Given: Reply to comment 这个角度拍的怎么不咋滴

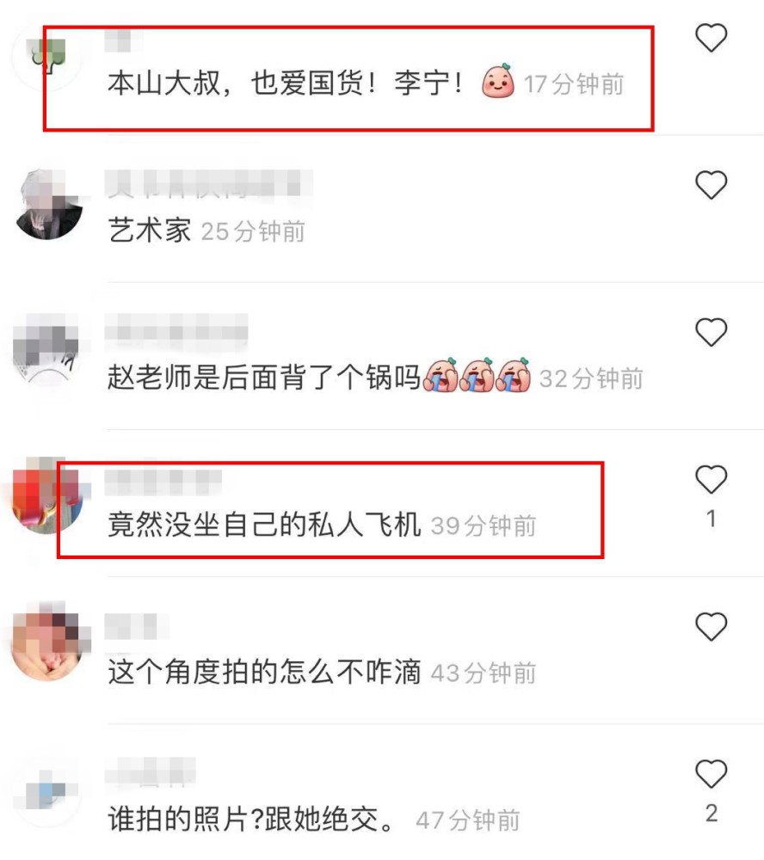Looking at the screenshot, I should [264, 672].
